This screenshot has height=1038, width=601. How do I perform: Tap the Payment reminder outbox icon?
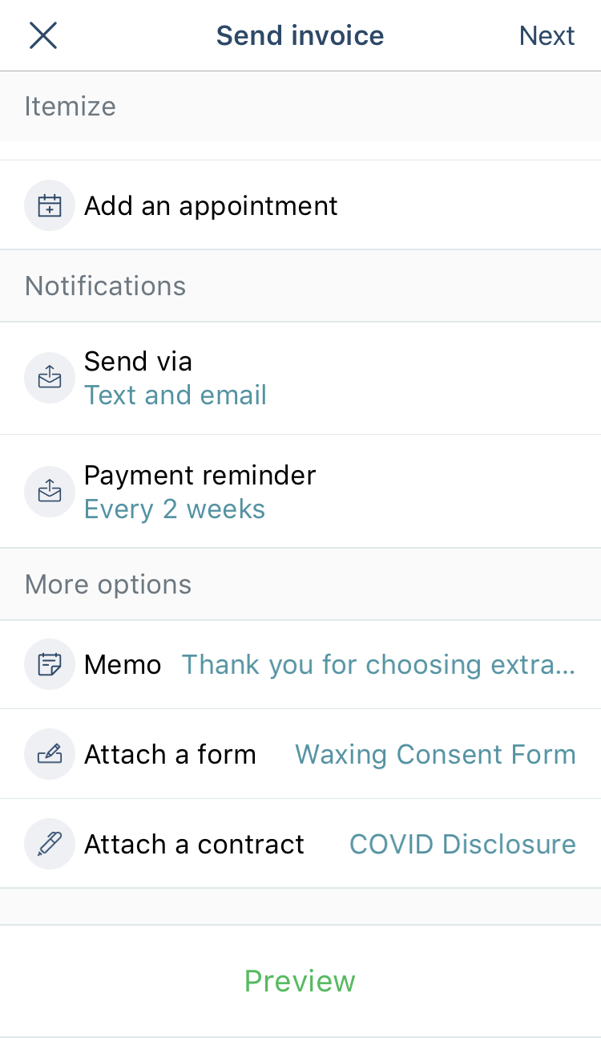[x=50, y=491]
